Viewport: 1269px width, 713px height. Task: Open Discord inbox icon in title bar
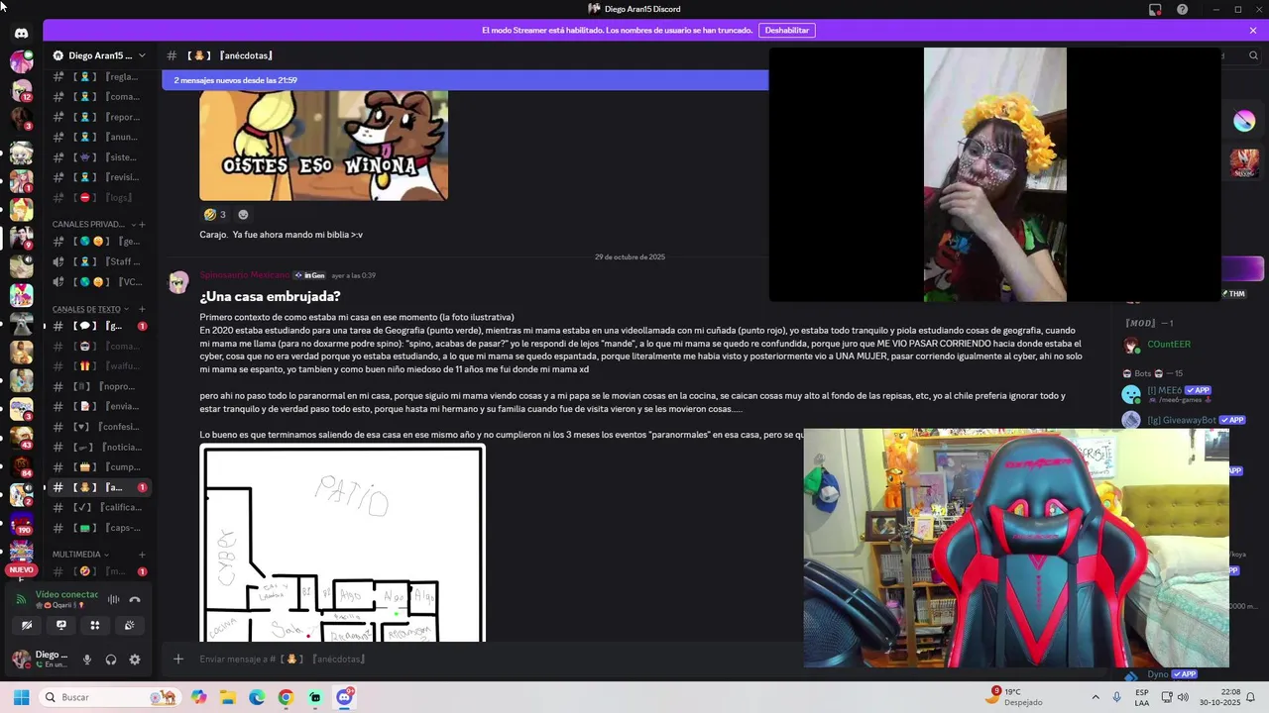pyautogui.click(x=1155, y=9)
